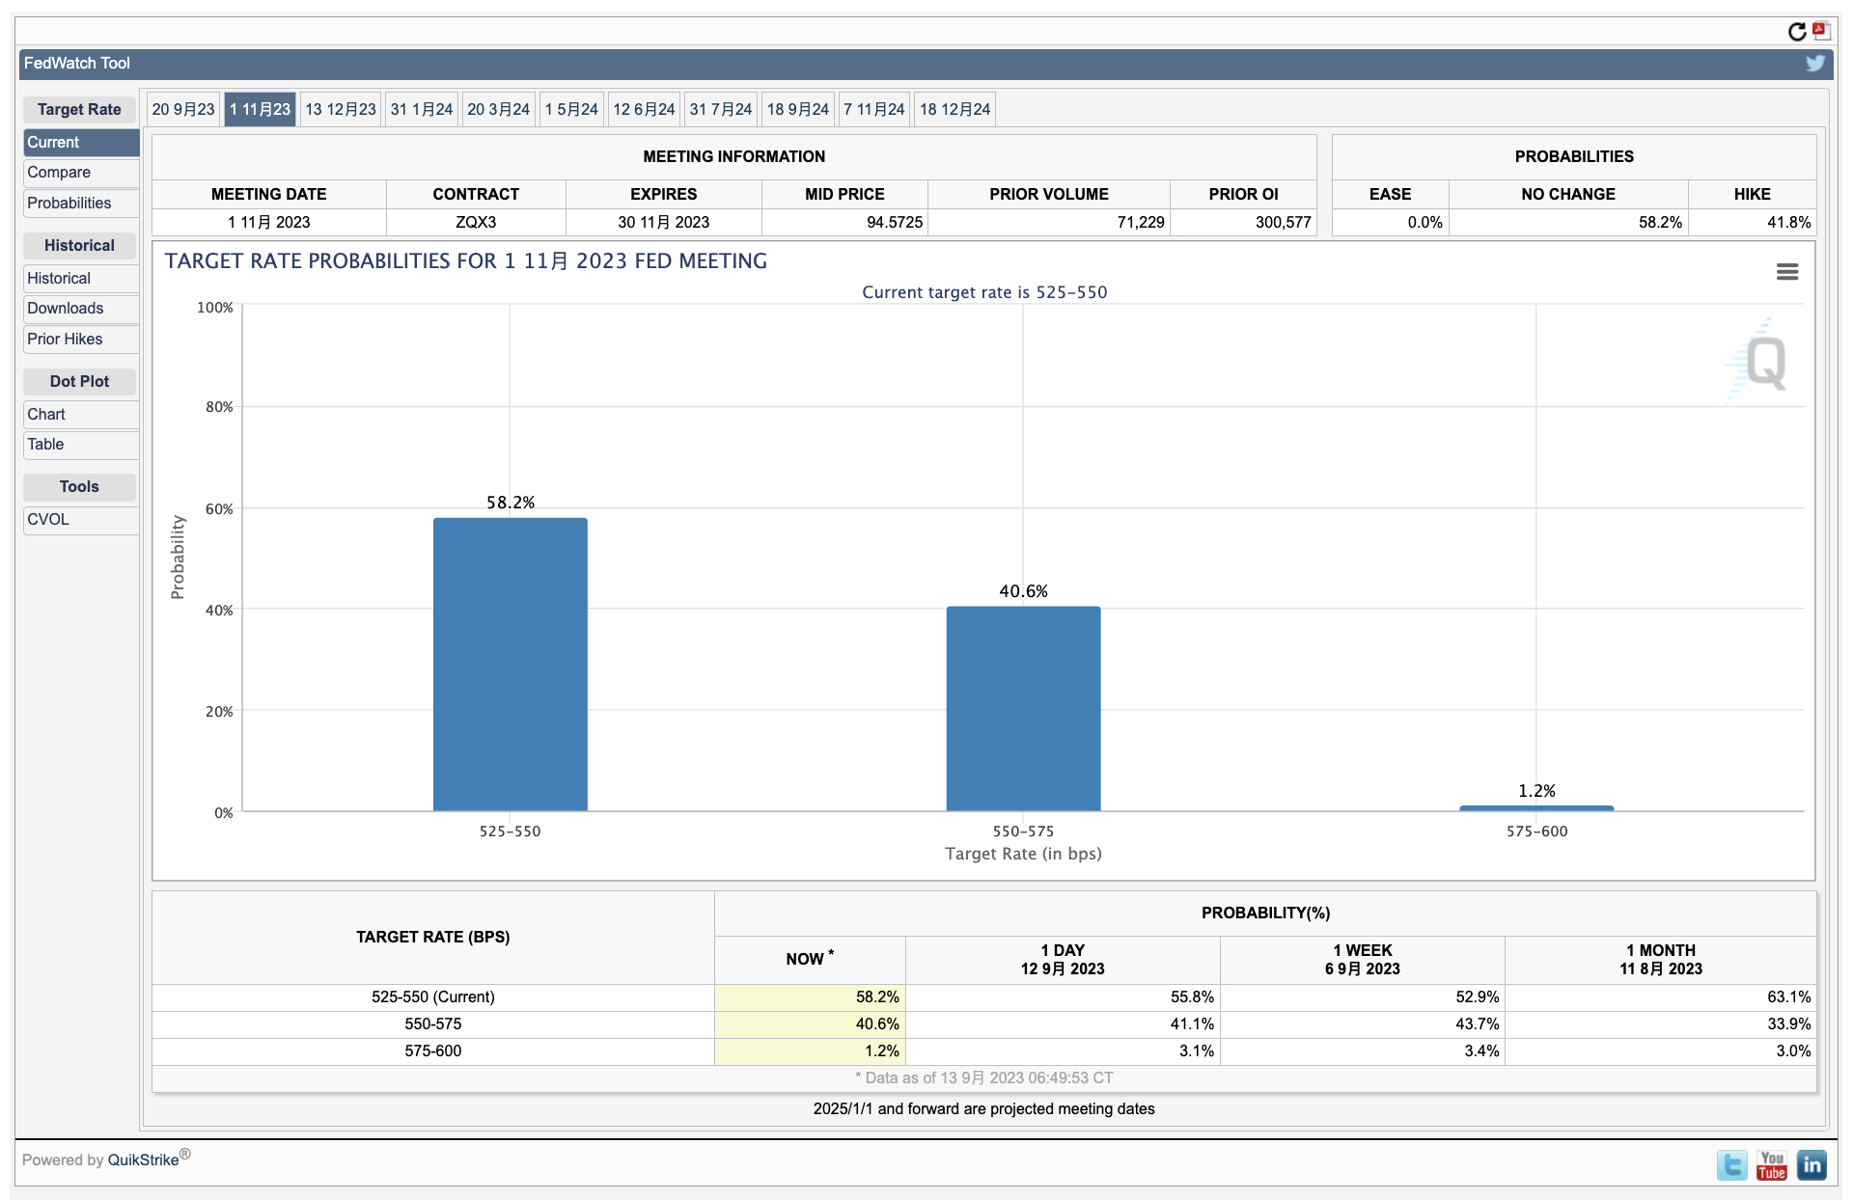Click the QuikStrike link in footer
The height and width of the screenshot is (1200, 1853).
click(x=143, y=1160)
